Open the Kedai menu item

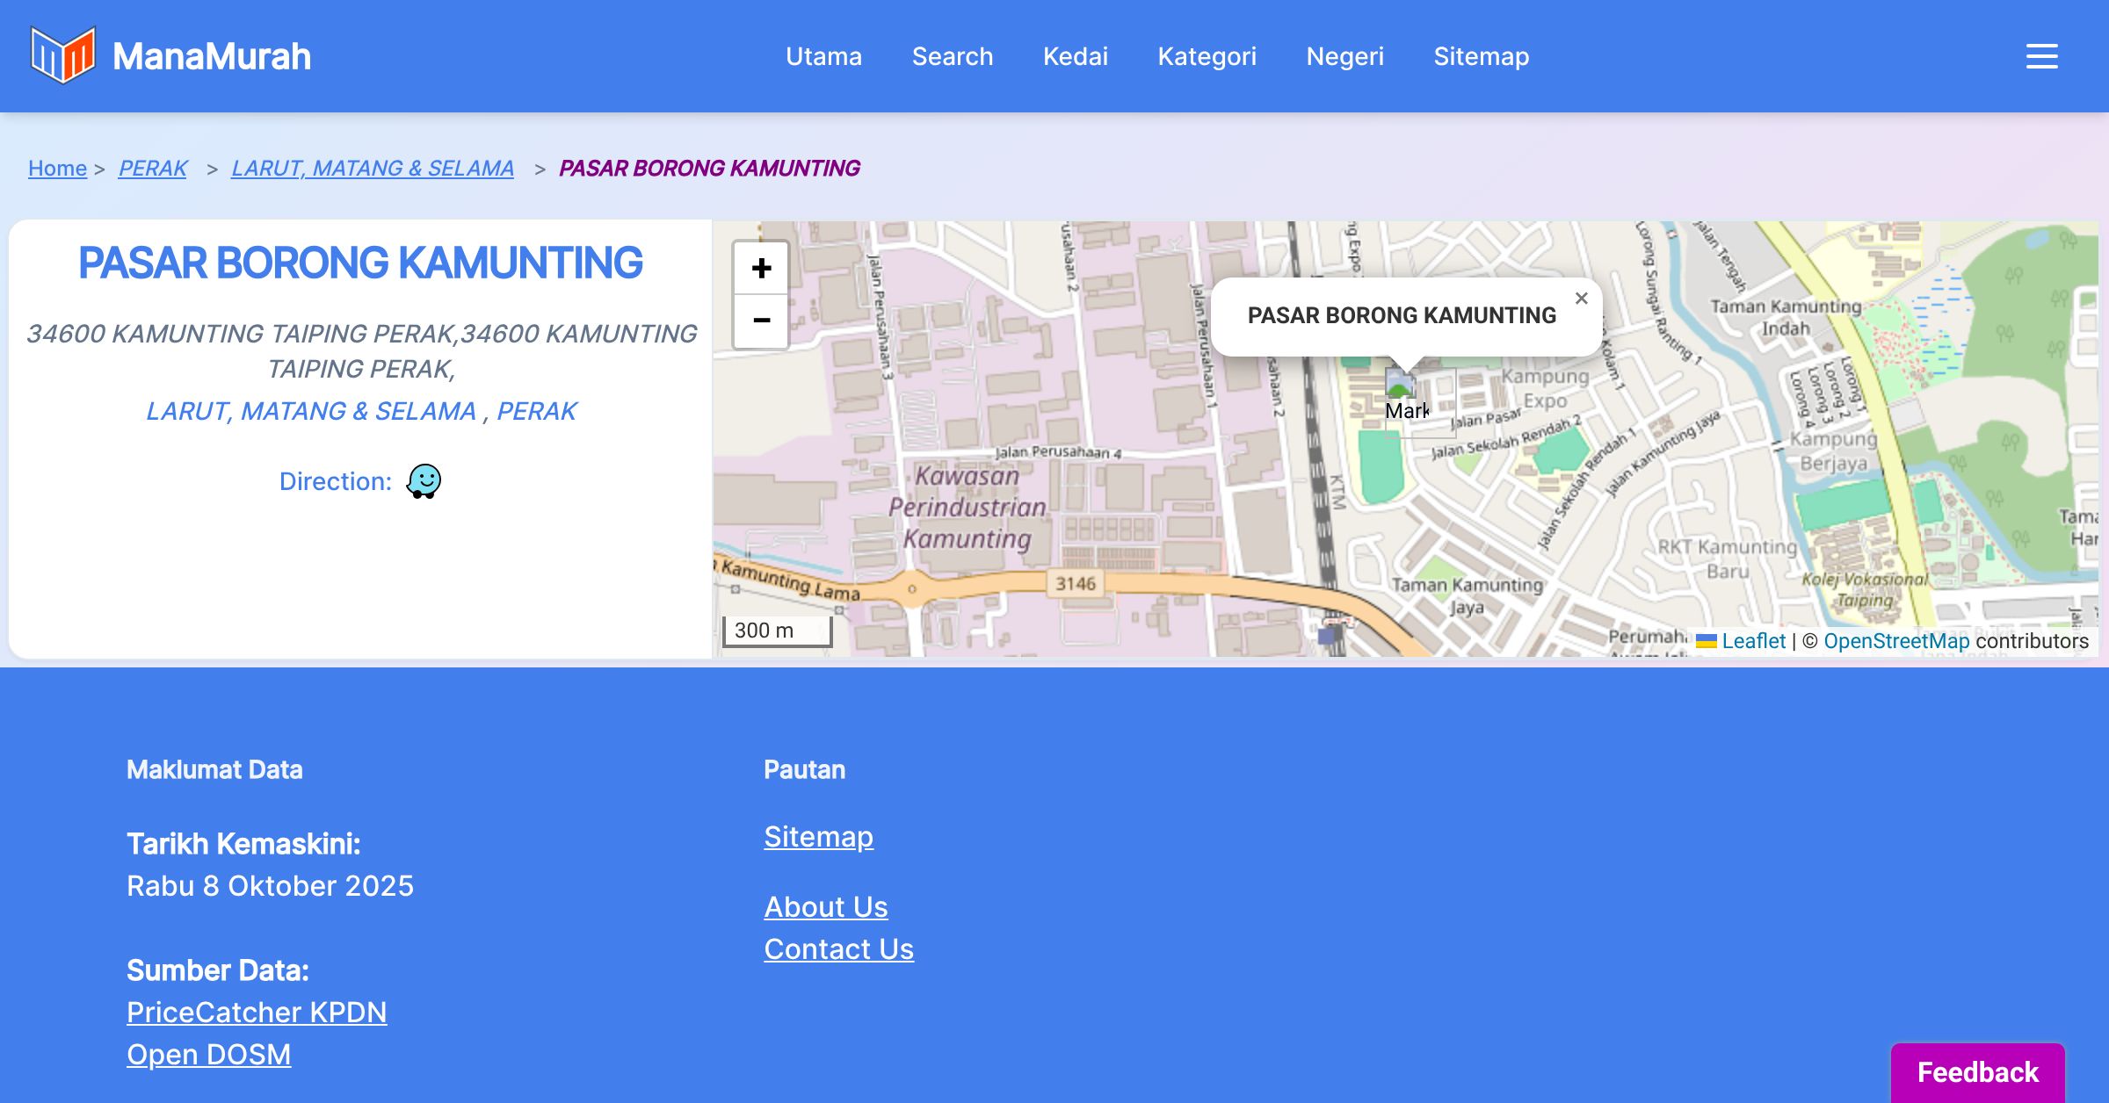click(x=1075, y=56)
